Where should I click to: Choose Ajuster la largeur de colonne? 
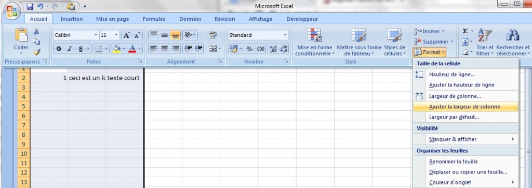pos(466,107)
